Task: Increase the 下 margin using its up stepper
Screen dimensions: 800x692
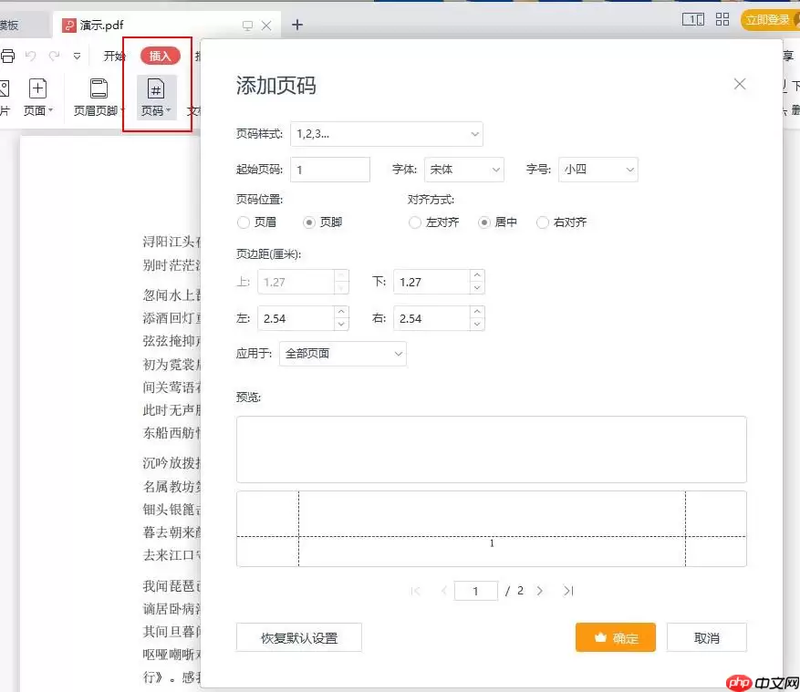Action: coord(476,276)
